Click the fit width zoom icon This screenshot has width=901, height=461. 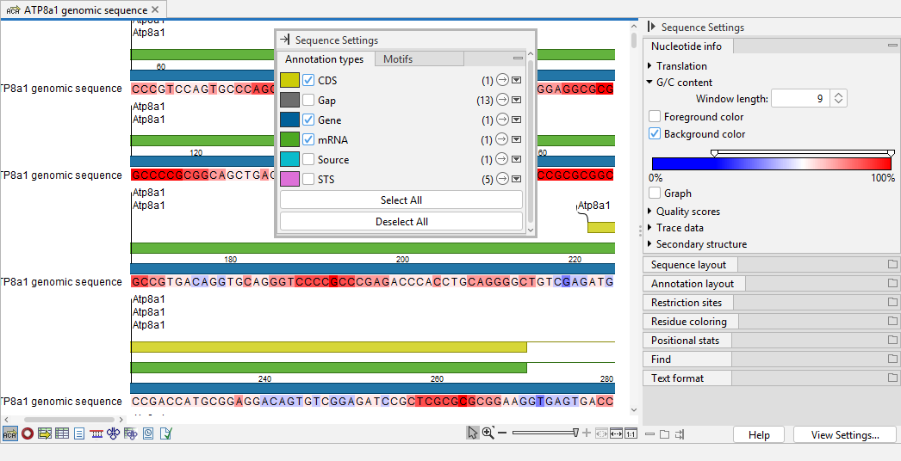(x=616, y=433)
